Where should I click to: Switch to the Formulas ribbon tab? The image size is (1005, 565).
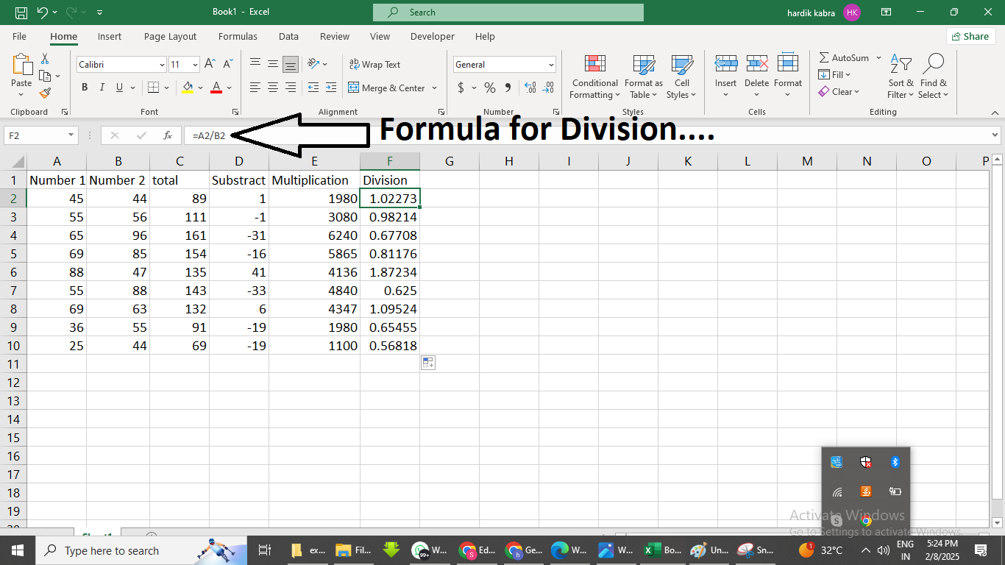point(238,36)
